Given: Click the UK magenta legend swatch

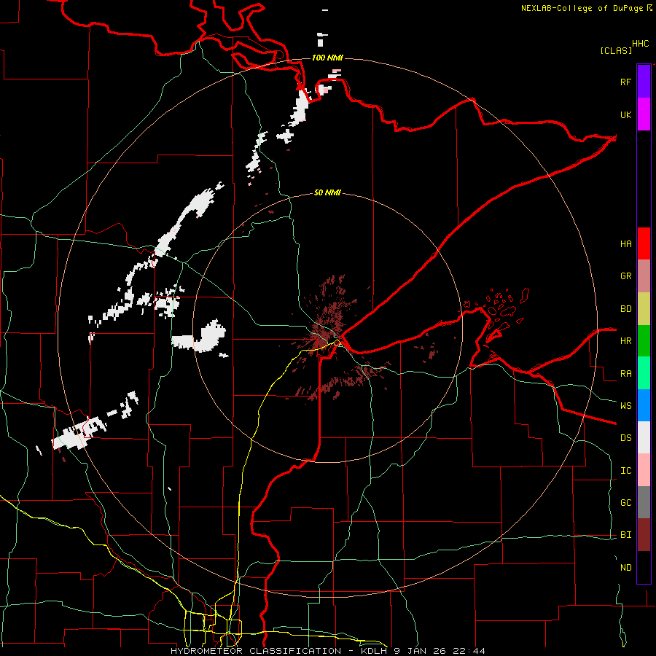Looking at the screenshot, I should coord(644,114).
